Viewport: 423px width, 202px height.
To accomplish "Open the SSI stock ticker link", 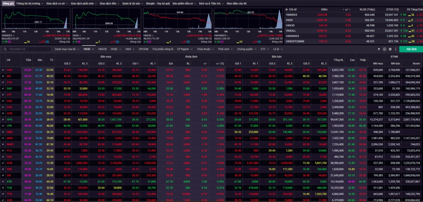I will 9,175.
